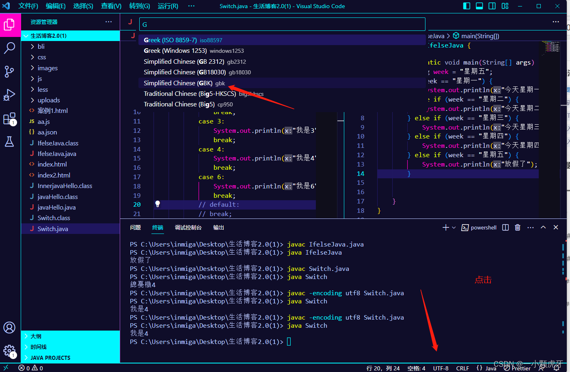The image size is (570, 372).
Task: Click CRLF line ending in status bar
Action: click(462, 368)
